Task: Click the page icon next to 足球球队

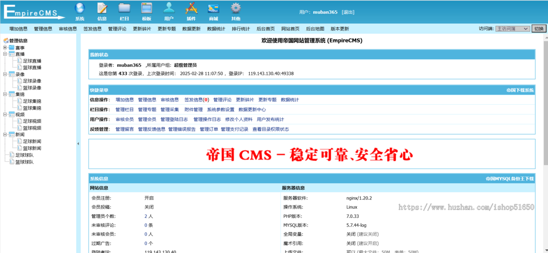Action: (12, 155)
